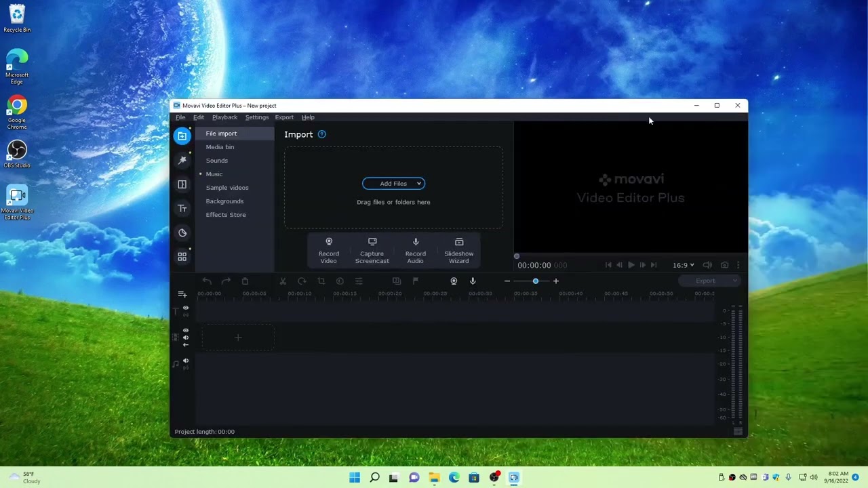Launch the Slideshow Wizard
Screen dimensions: 868x488
[x=459, y=251]
